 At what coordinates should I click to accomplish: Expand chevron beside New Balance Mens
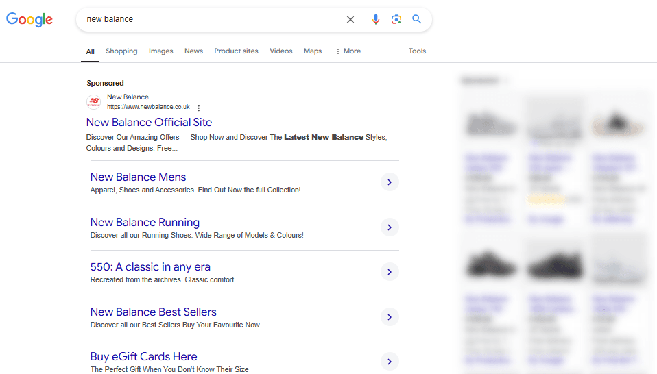coord(390,182)
